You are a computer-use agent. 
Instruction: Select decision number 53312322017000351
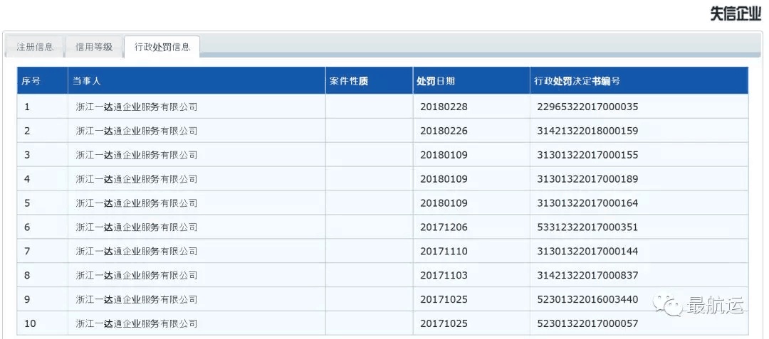(587, 227)
